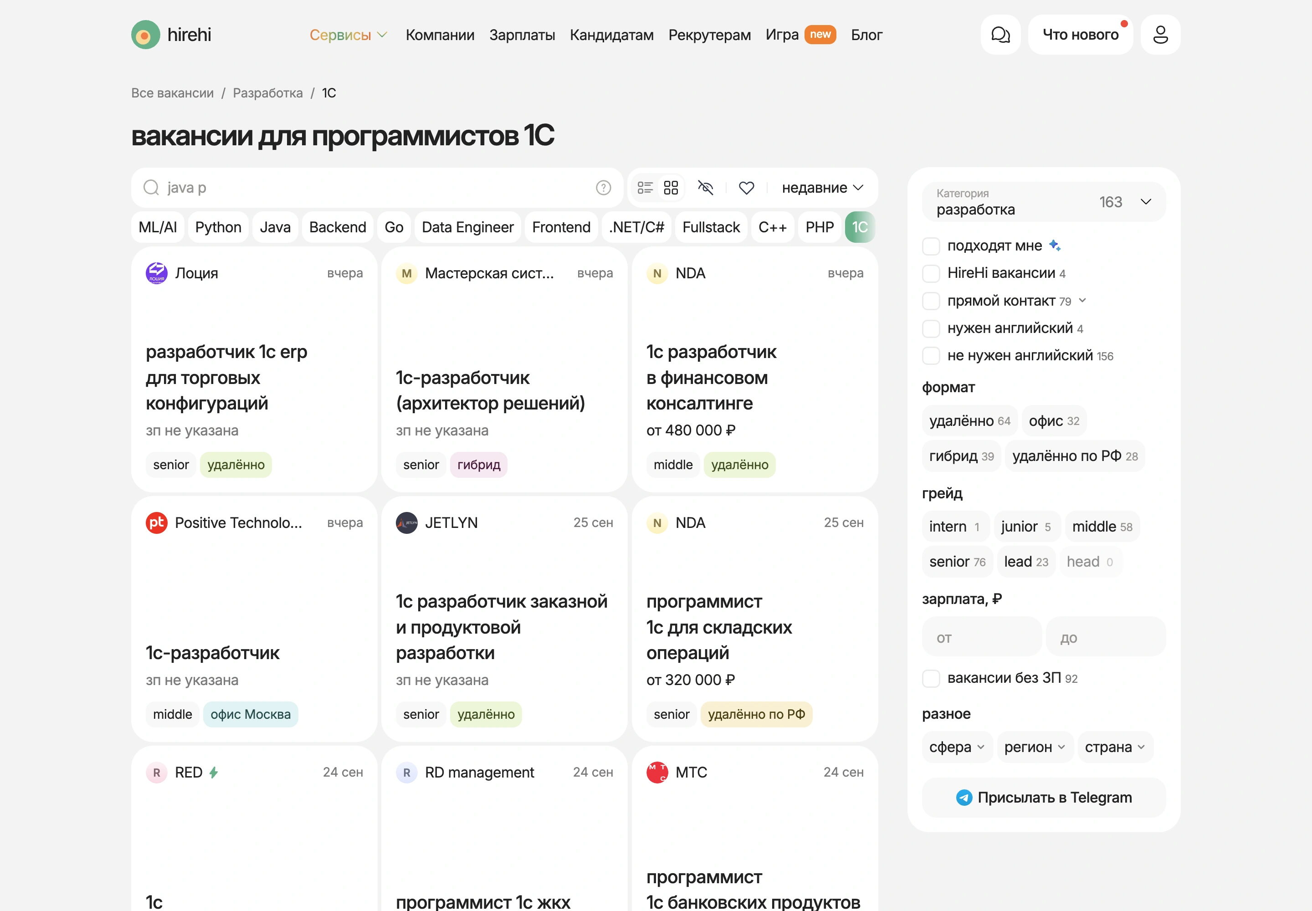Click the Positive Technologies company logo

click(x=156, y=523)
